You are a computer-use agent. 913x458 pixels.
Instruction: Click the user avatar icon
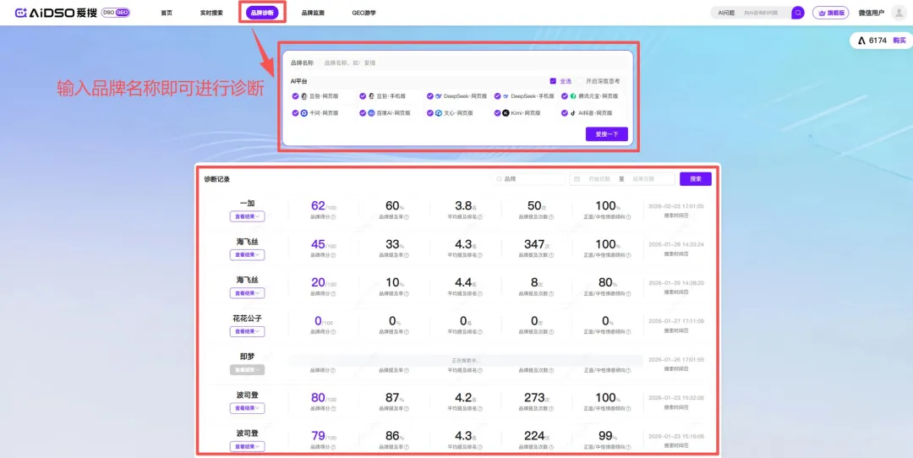coord(899,13)
